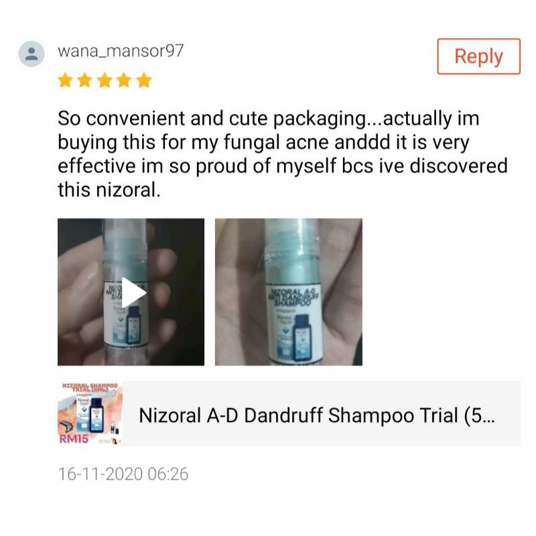Click the third rating star

pos(105,80)
